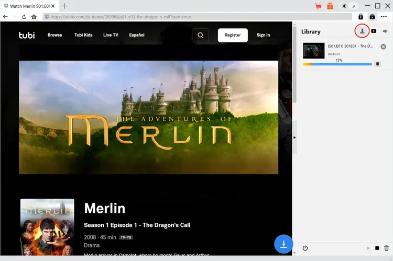The width and height of the screenshot is (393, 261).
Task: Click the Tubi search box
Action: point(200,35)
